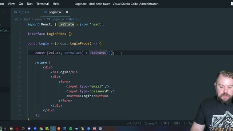Open the green square app in taskbar
The image size is (233, 131).
pyautogui.click(x=47, y=128)
